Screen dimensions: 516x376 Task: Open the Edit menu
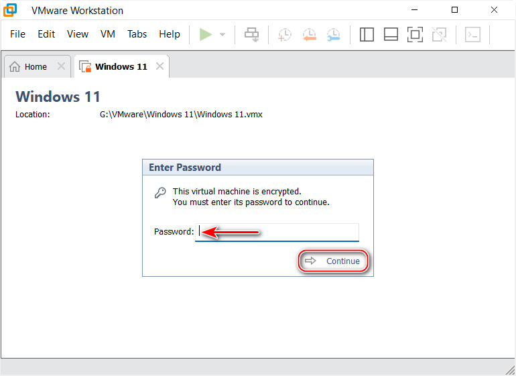coord(46,34)
